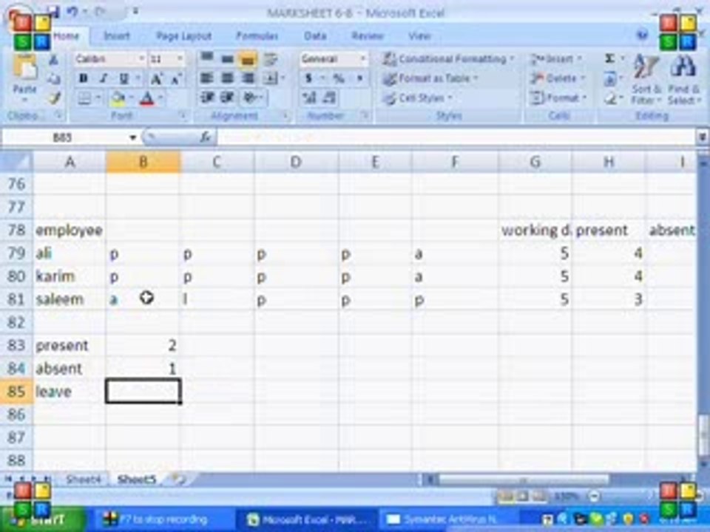Image resolution: width=710 pixels, height=532 pixels.
Task: Increase decimal places
Action: pos(310,98)
